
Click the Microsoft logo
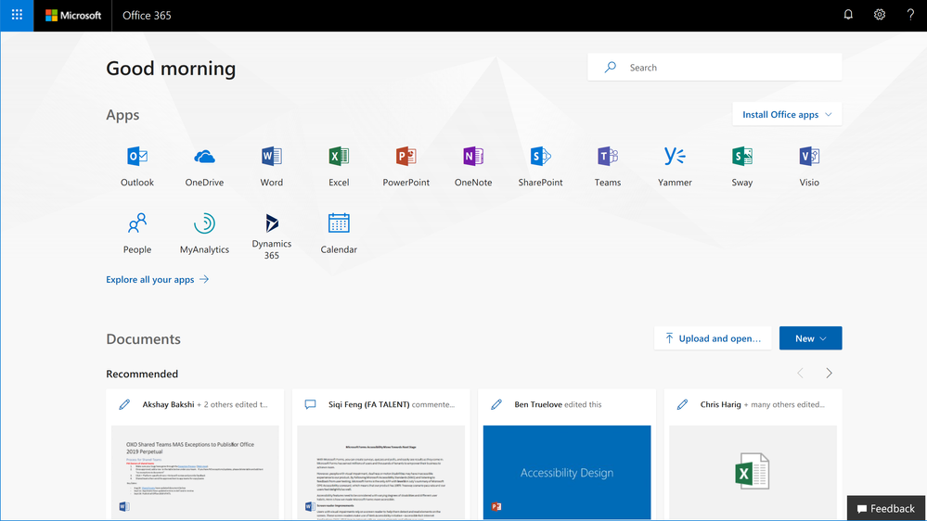click(73, 16)
